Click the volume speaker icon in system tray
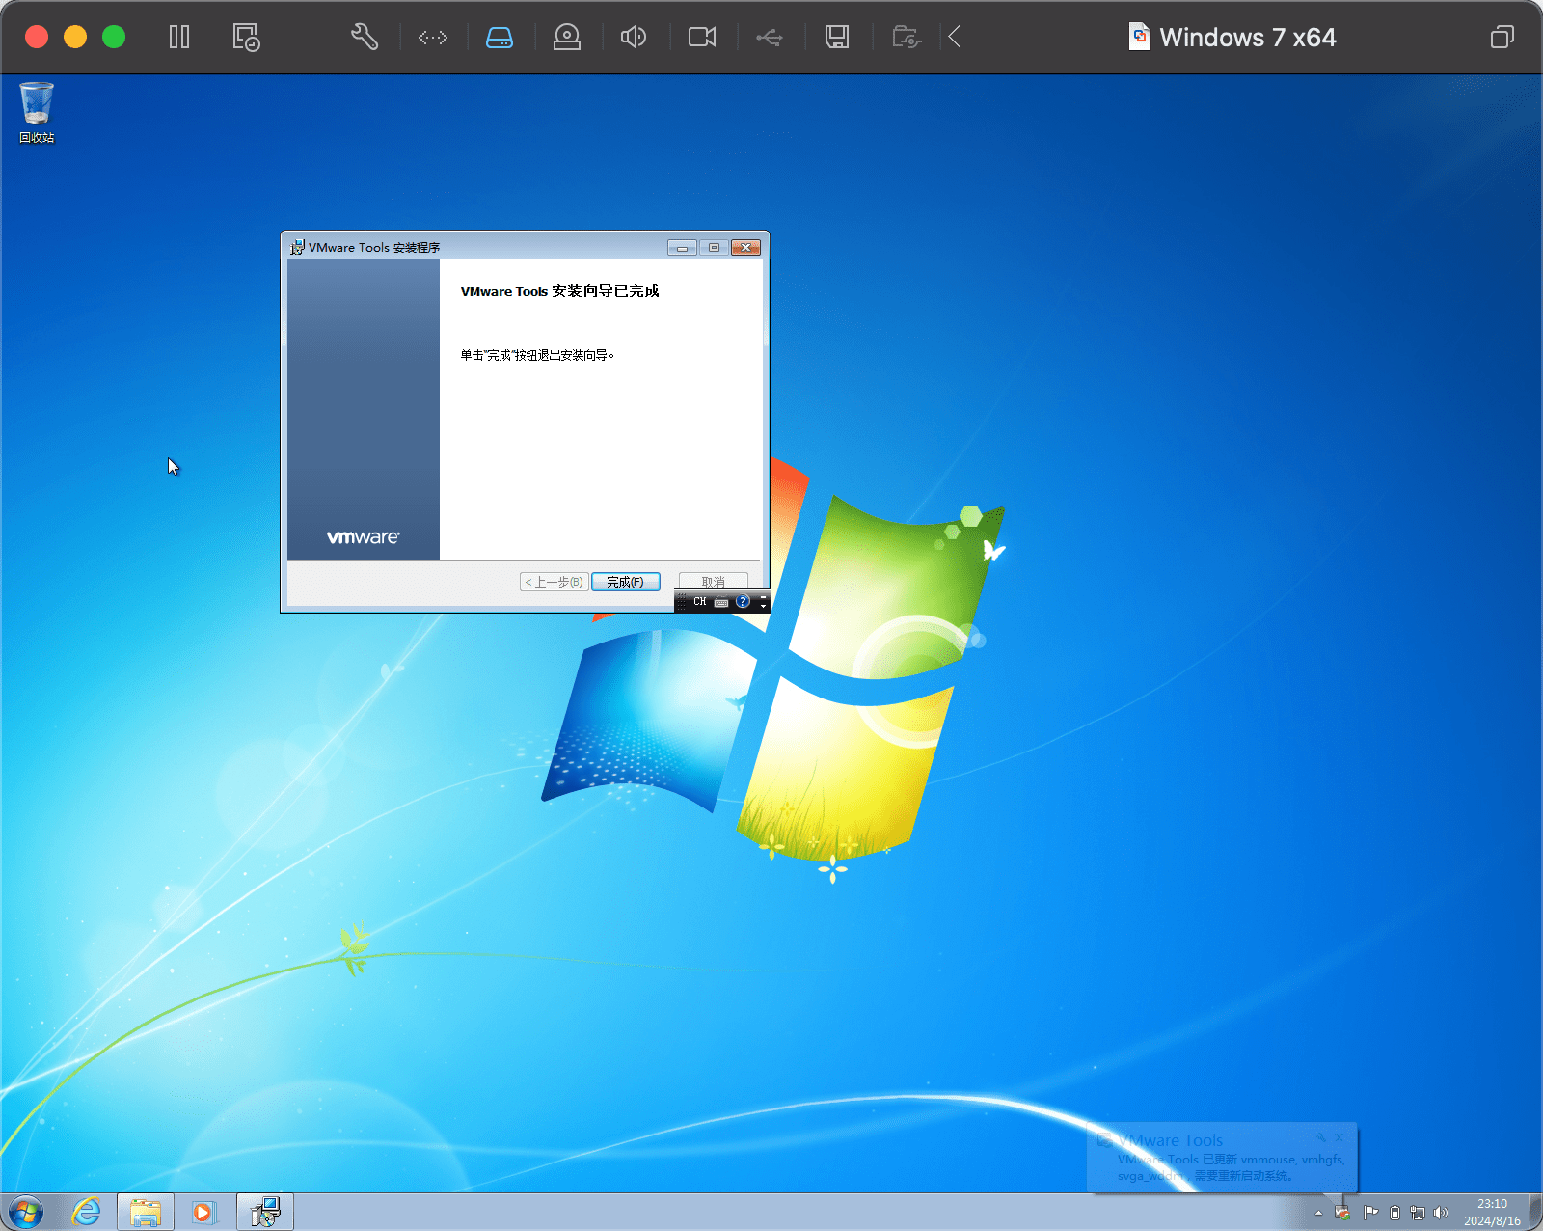The width and height of the screenshot is (1543, 1231). coord(1441,1213)
